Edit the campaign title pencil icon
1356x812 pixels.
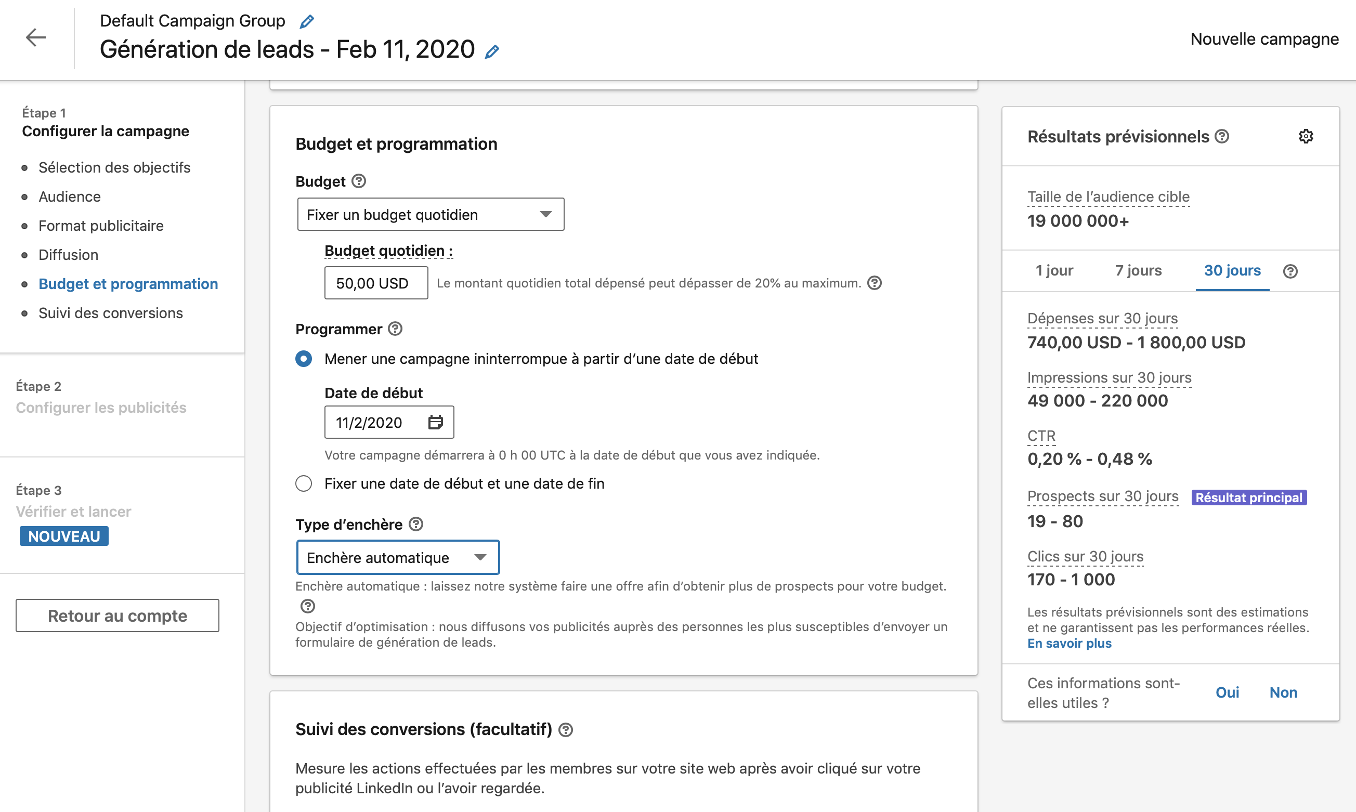492,51
